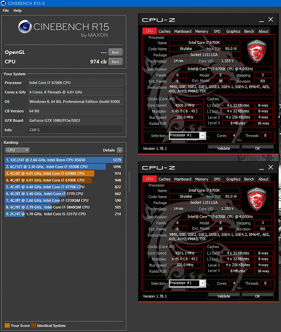Select the CPU tab in bottom CPU-Z window
Image resolution: width=281 pixels, height=332 pixels.
click(x=149, y=179)
